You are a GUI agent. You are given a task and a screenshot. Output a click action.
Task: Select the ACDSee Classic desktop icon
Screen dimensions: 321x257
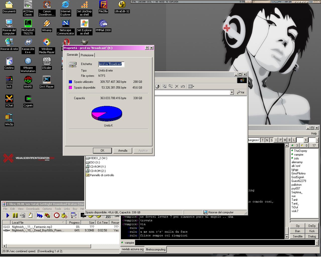coord(28,8)
